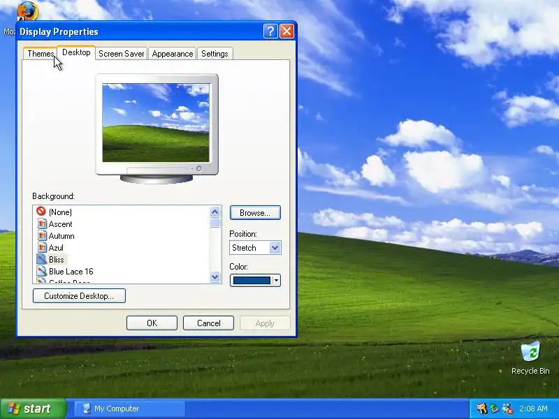
Task: Click the bitmap icon beside Blue Lace 16
Action: [x=42, y=271]
